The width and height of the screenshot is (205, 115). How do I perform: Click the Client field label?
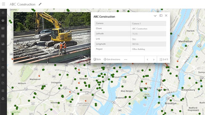(x=99, y=28)
